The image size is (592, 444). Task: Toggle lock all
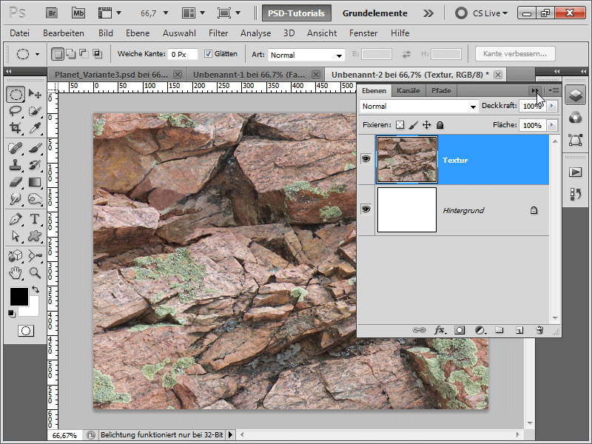(440, 125)
